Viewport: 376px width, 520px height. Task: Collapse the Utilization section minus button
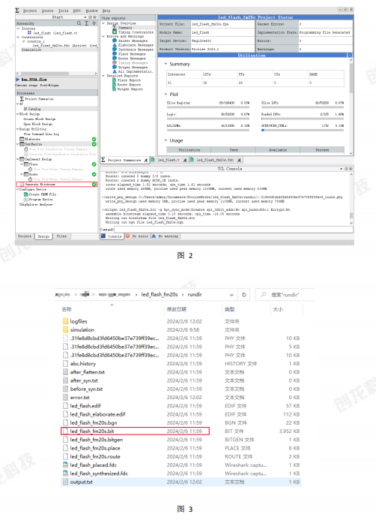[350, 55]
